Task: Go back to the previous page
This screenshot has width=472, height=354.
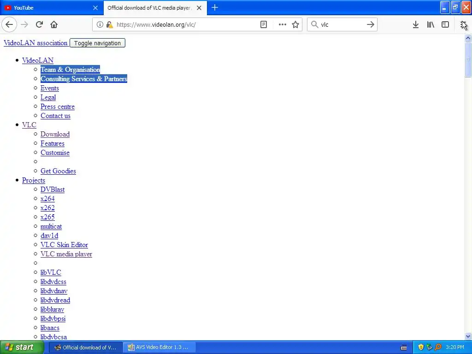Action: 9,24
